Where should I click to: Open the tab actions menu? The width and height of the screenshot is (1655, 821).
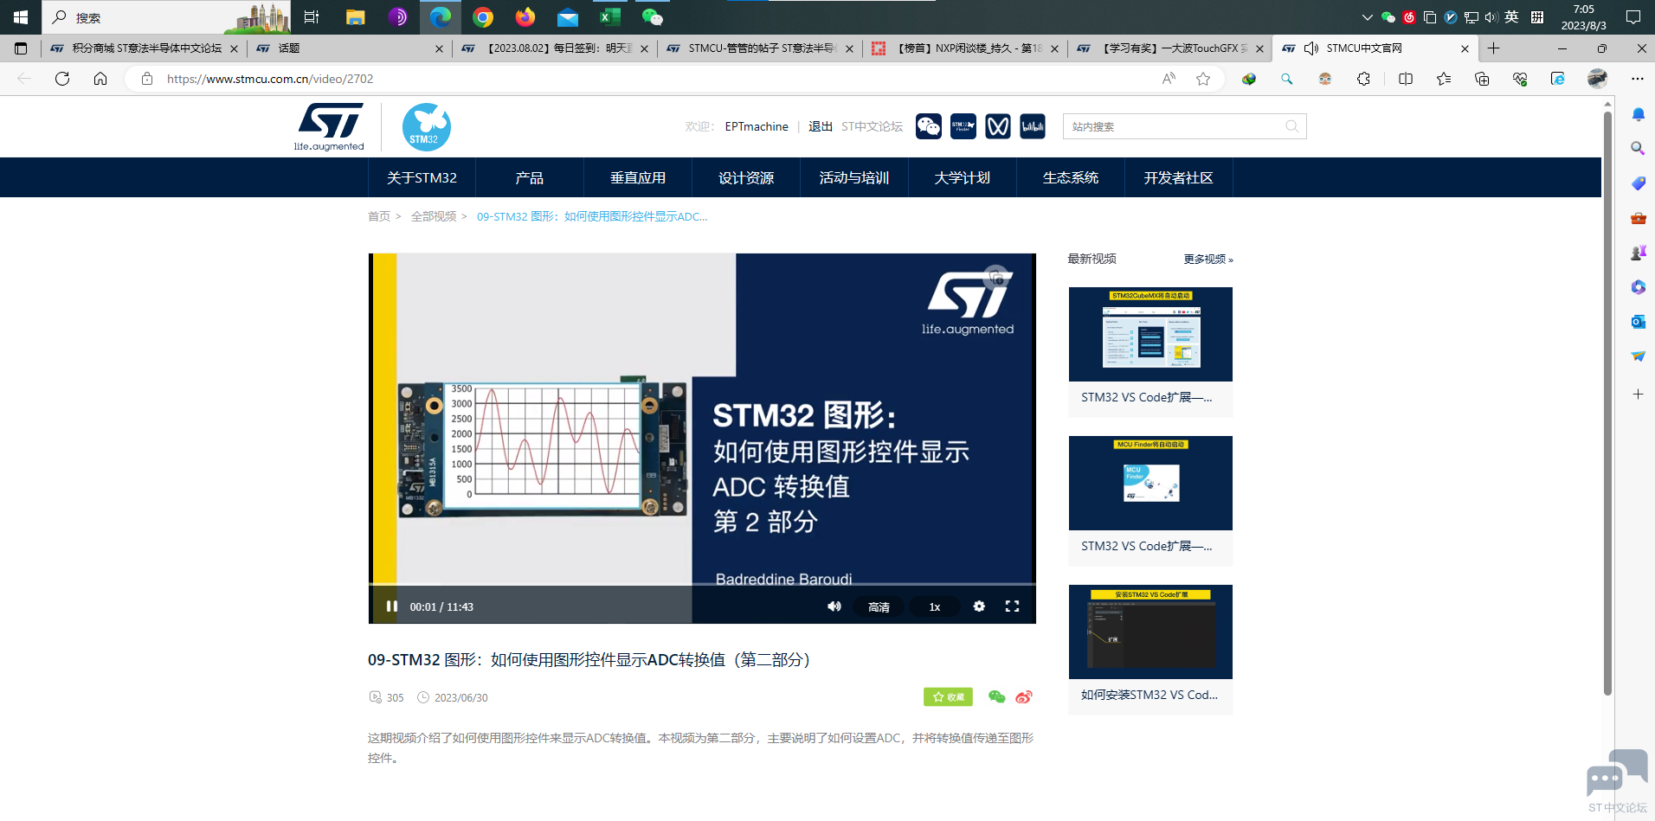21,48
